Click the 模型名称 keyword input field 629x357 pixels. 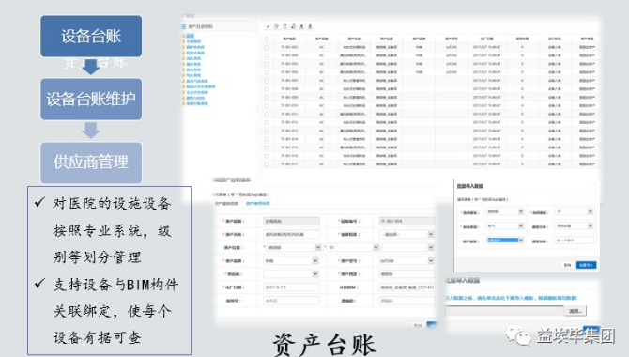[x=574, y=241]
